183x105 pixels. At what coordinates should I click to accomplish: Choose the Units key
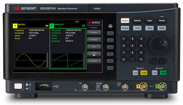150,21
